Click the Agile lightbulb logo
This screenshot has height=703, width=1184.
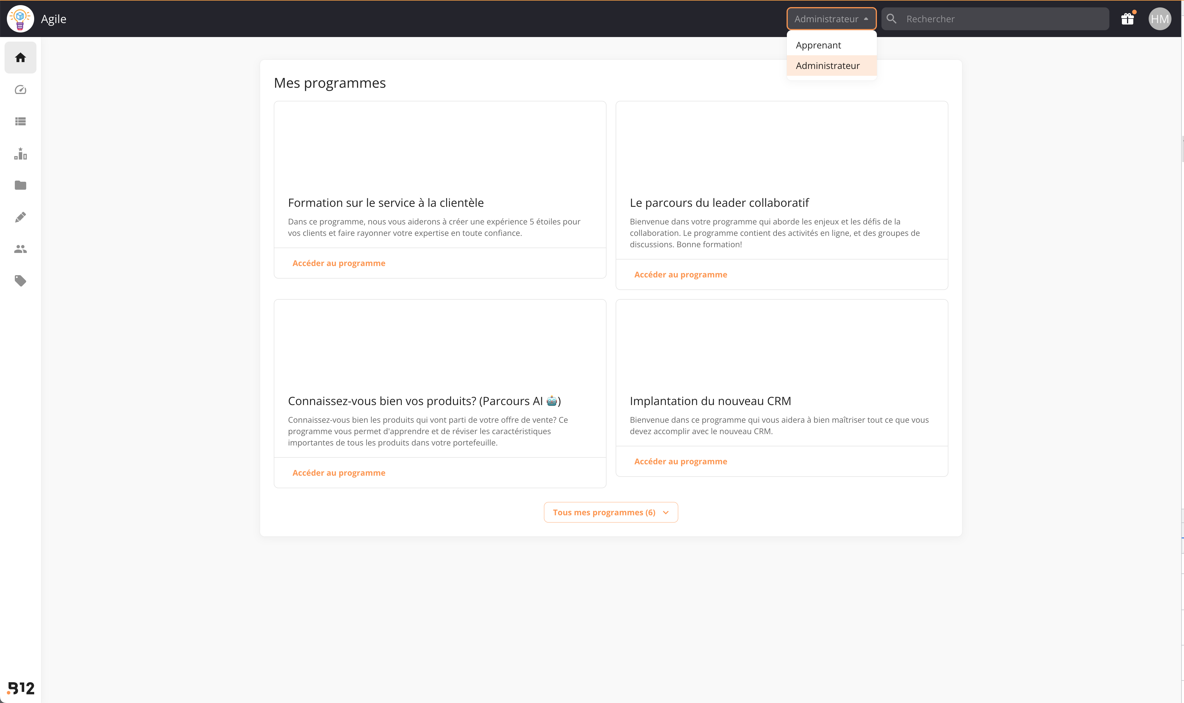click(x=20, y=19)
